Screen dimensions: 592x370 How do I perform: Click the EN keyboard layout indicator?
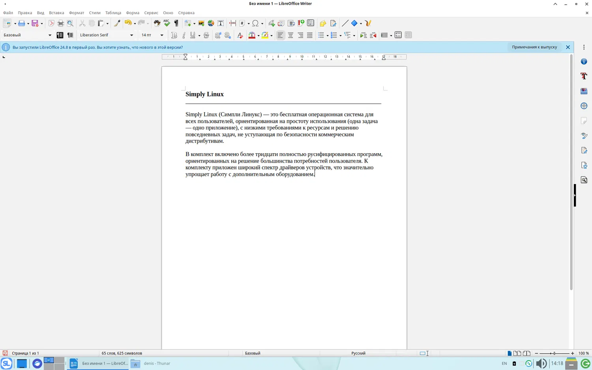504,363
